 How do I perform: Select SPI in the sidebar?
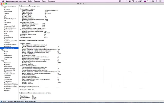pos(5,21)
